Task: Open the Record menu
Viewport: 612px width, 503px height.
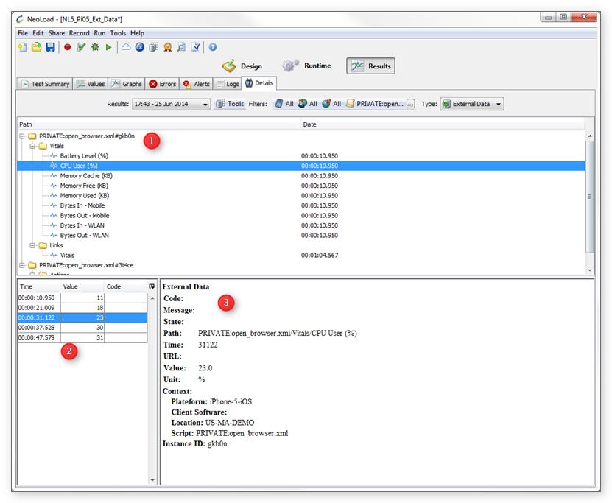Action: (x=79, y=33)
